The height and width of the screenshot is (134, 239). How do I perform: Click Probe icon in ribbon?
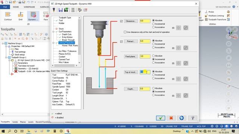(x=206, y=12)
